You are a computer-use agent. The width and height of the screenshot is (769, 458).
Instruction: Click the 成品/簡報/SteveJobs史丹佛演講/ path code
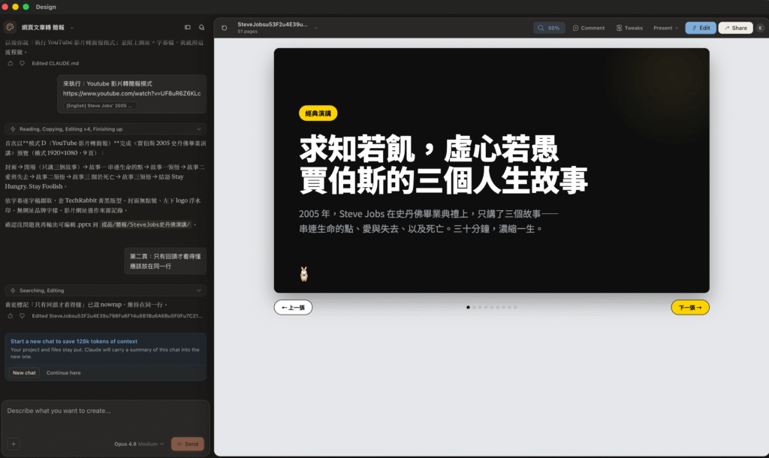click(146, 224)
